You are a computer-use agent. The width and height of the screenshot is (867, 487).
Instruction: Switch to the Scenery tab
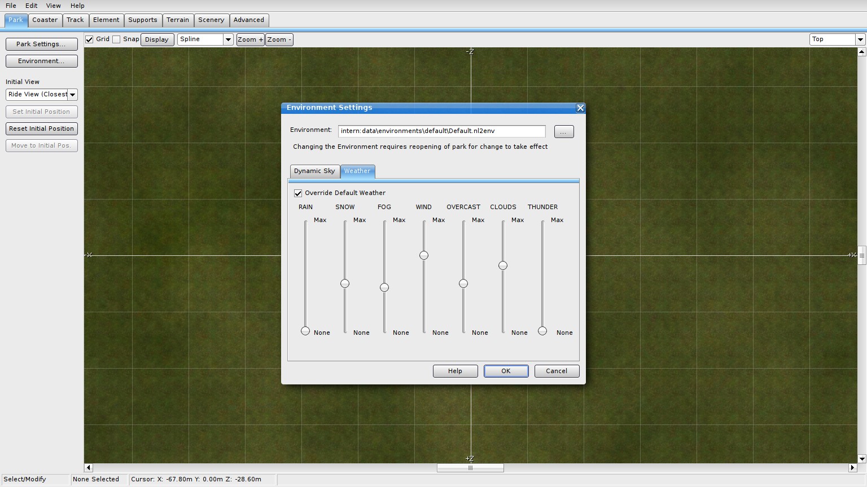click(211, 20)
